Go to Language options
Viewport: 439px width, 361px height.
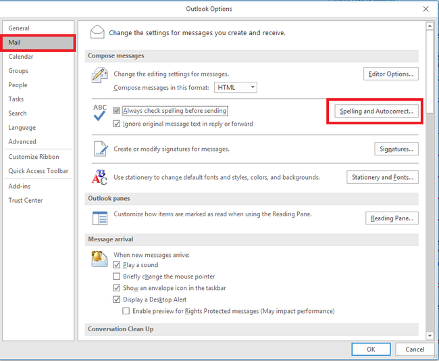click(x=38, y=128)
